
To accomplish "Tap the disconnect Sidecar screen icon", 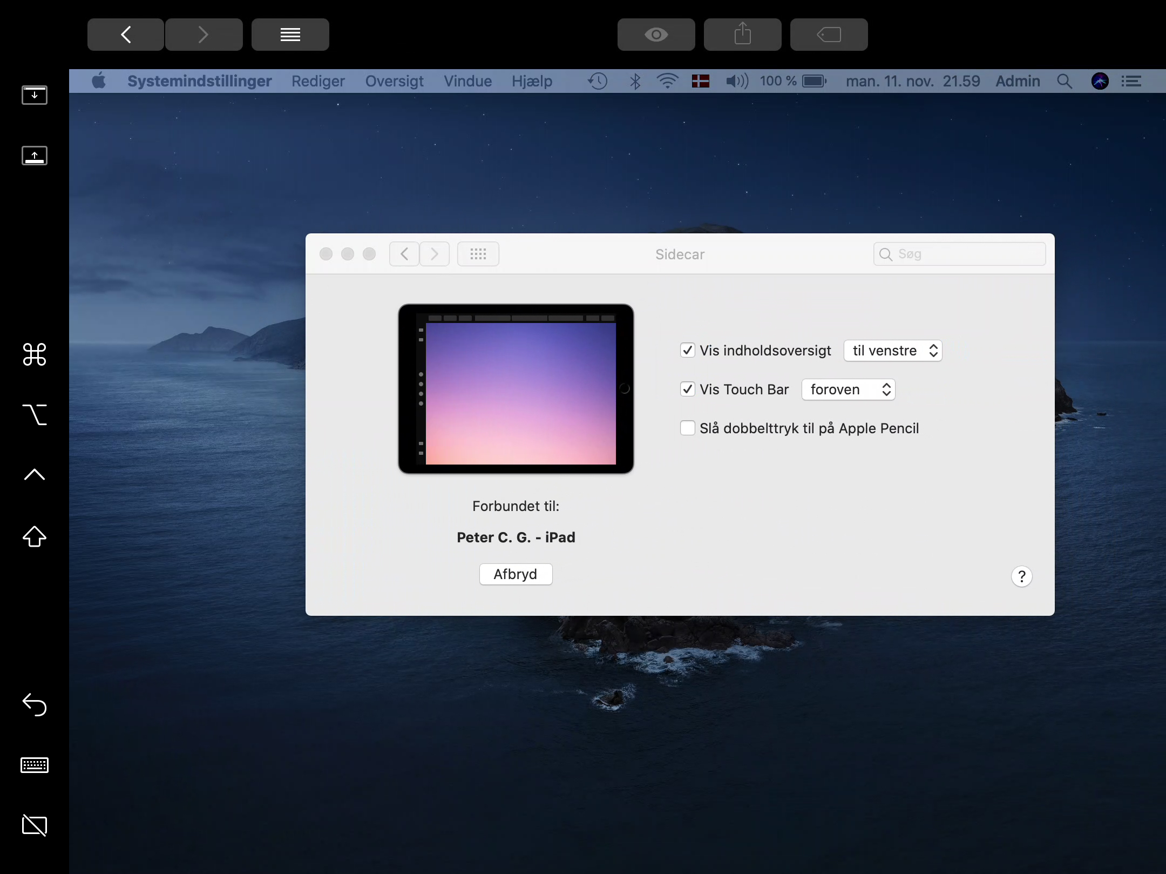I will (35, 825).
